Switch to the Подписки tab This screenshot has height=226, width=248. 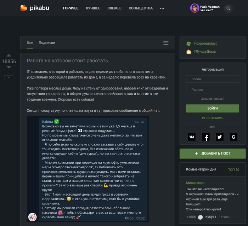click(47, 43)
